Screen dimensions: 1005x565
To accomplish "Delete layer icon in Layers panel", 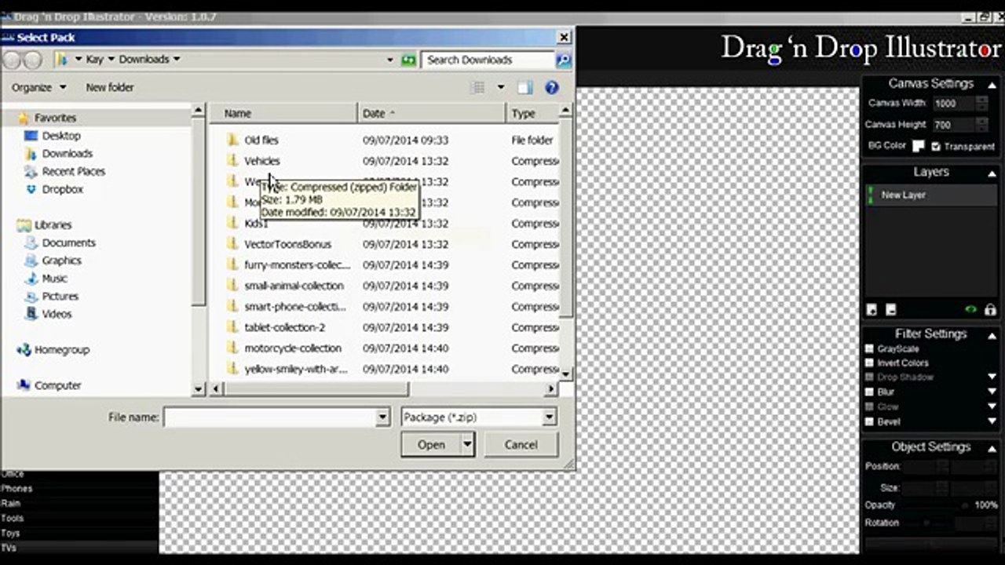I will 890,310.
